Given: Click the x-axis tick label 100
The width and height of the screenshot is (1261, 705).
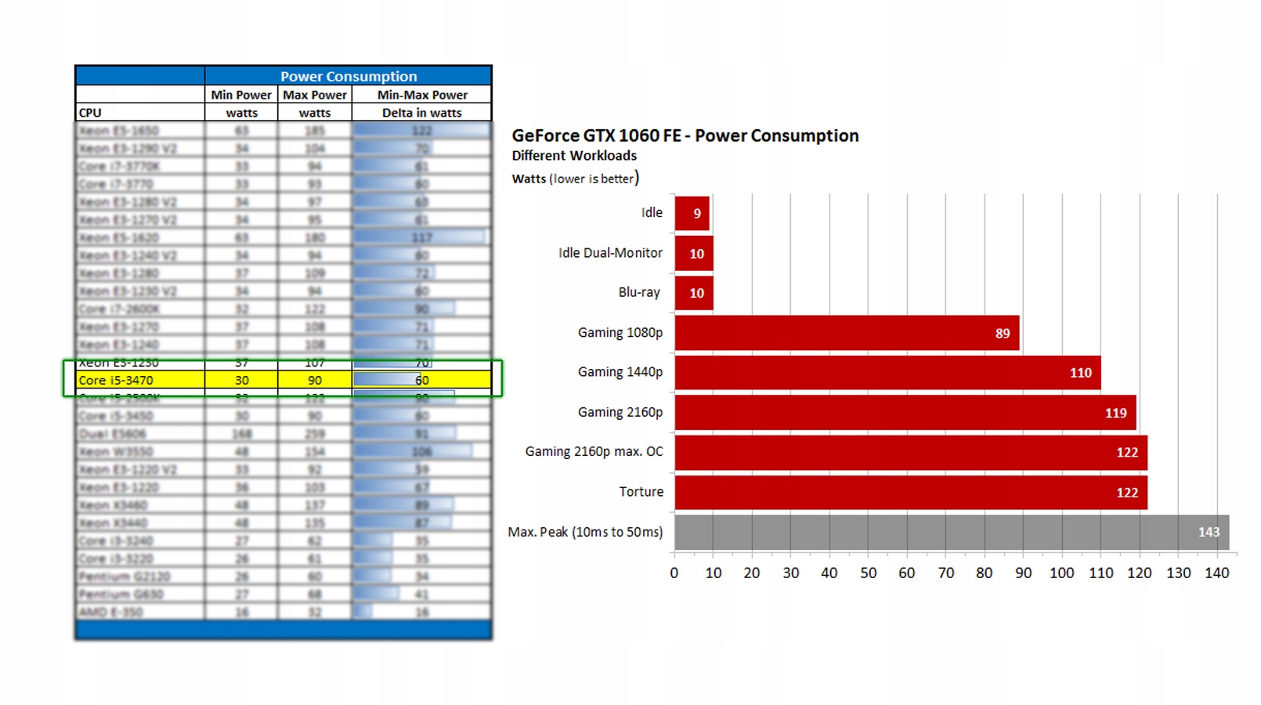Looking at the screenshot, I should coord(1062,573).
